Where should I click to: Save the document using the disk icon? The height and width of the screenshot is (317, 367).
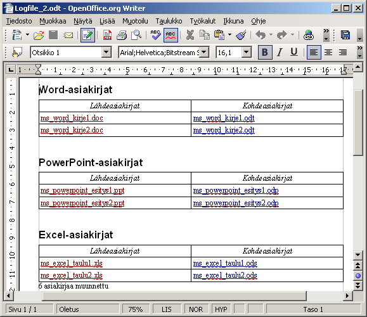(x=53, y=35)
